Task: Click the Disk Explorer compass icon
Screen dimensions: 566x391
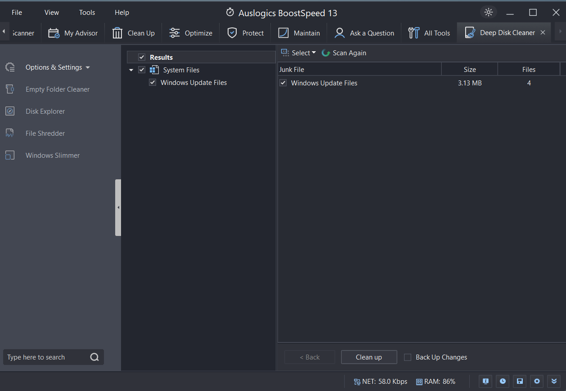Action: (10, 111)
